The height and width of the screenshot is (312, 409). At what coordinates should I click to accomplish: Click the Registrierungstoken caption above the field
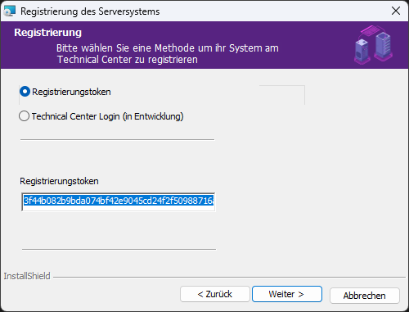point(59,181)
